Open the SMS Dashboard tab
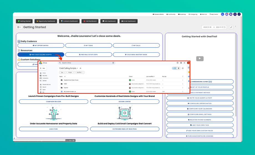Screen dimensions: 255x155 (109, 21)
